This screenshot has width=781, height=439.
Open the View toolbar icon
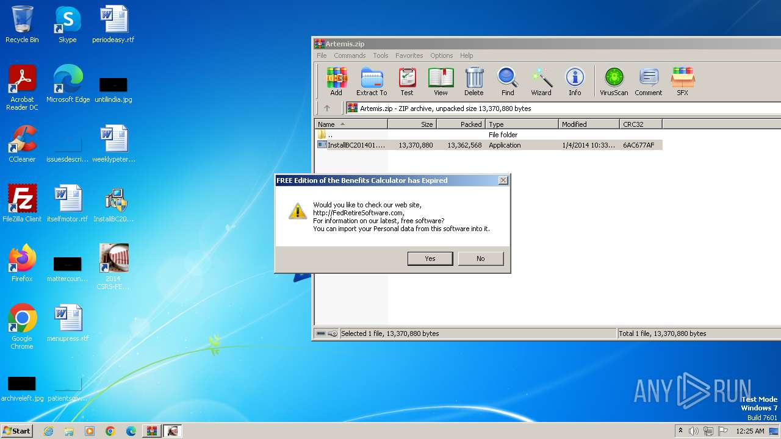[441, 82]
